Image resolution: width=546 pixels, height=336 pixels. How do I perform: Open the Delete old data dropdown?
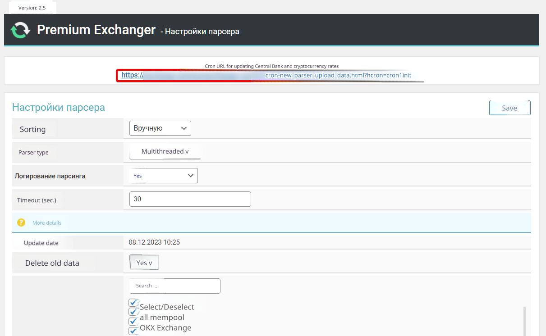tap(144, 263)
